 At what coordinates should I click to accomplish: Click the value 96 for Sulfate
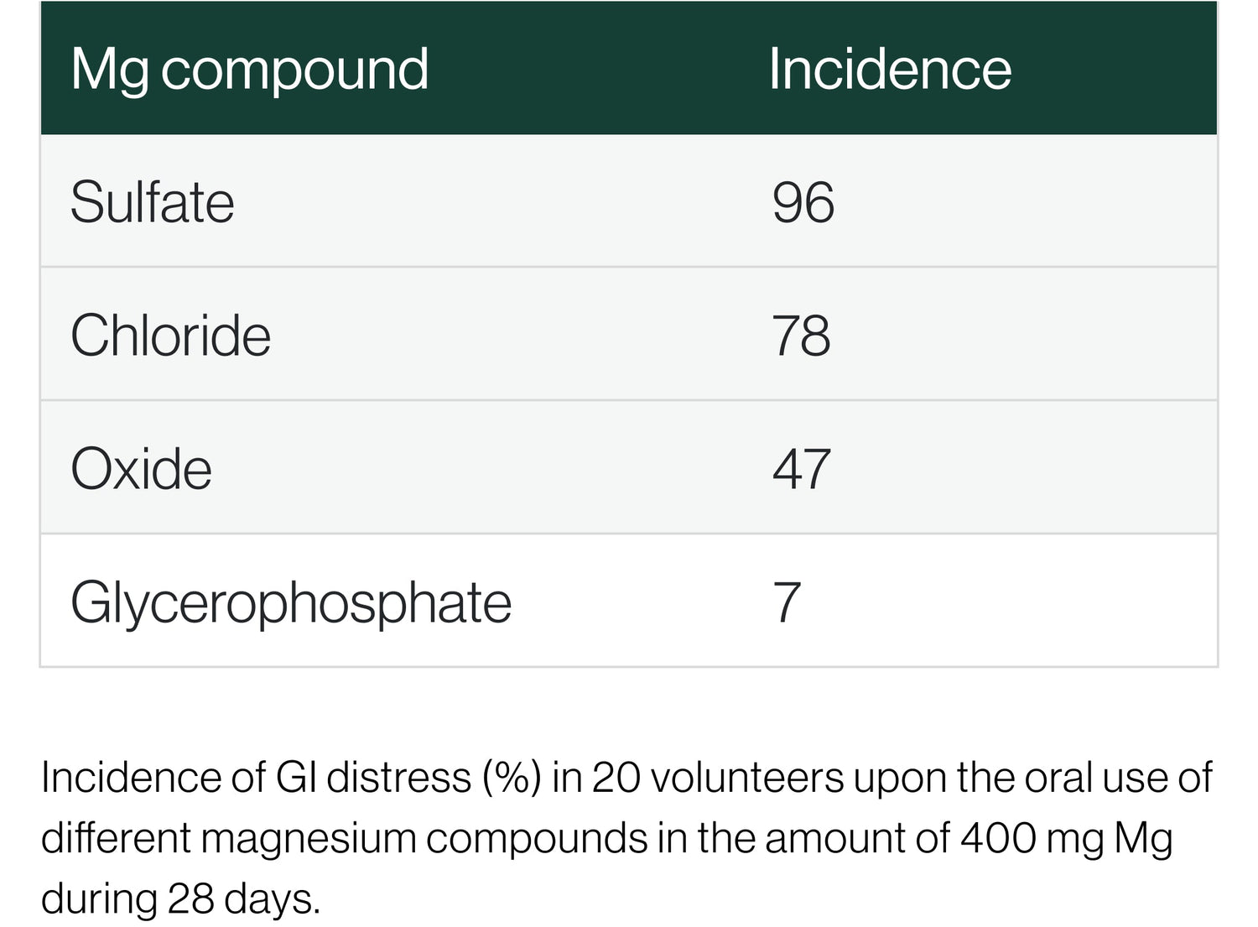tap(803, 202)
